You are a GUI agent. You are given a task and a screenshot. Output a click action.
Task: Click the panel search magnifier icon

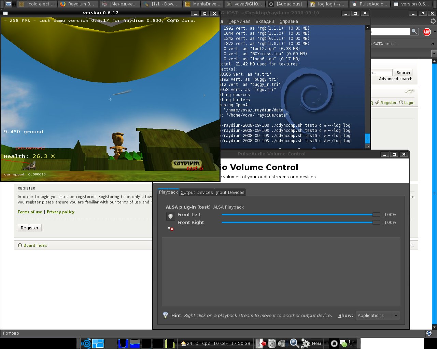click(x=294, y=344)
